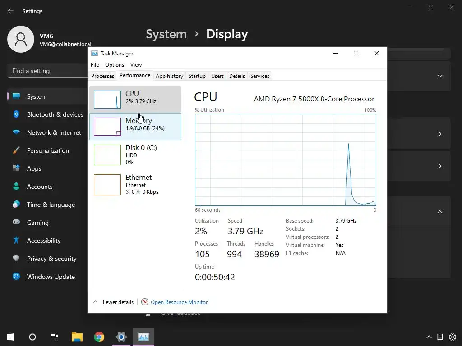Click the Task Manager title bar icon
The height and width of the screenshot is (346, 462).
[95, 53]
